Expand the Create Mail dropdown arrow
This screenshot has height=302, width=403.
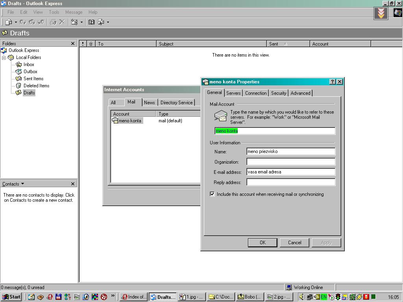point(16,22)
